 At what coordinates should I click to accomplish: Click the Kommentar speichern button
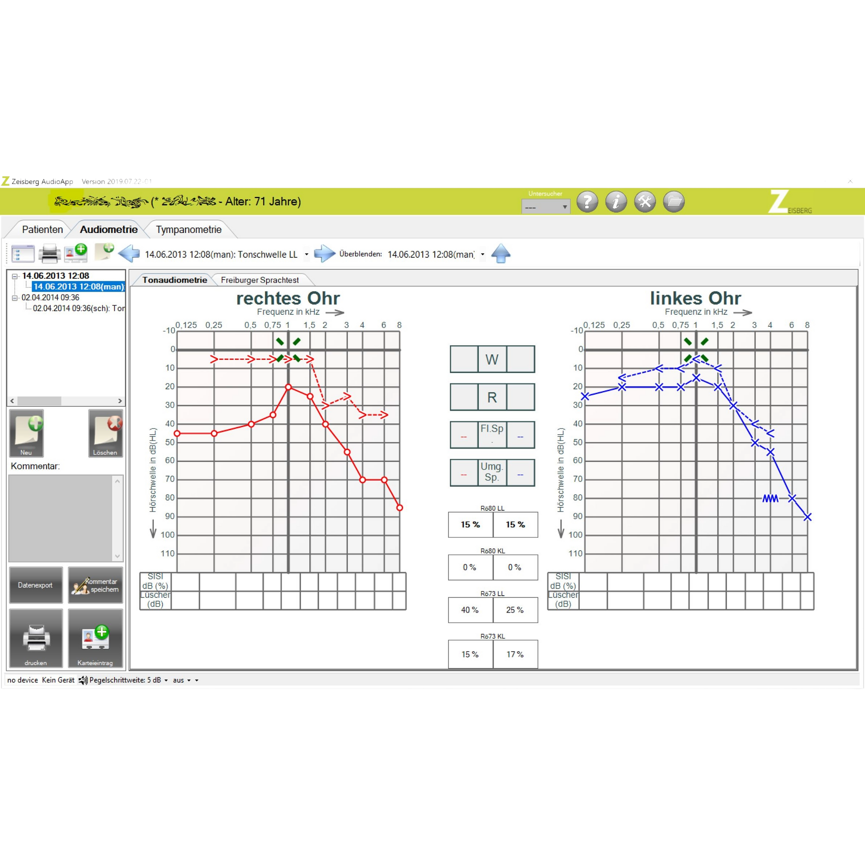pyautogui.click(x=96, y=585)
